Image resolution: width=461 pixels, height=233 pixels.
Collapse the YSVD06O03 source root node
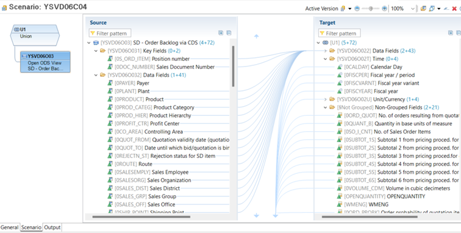click(x=89, y=43)
